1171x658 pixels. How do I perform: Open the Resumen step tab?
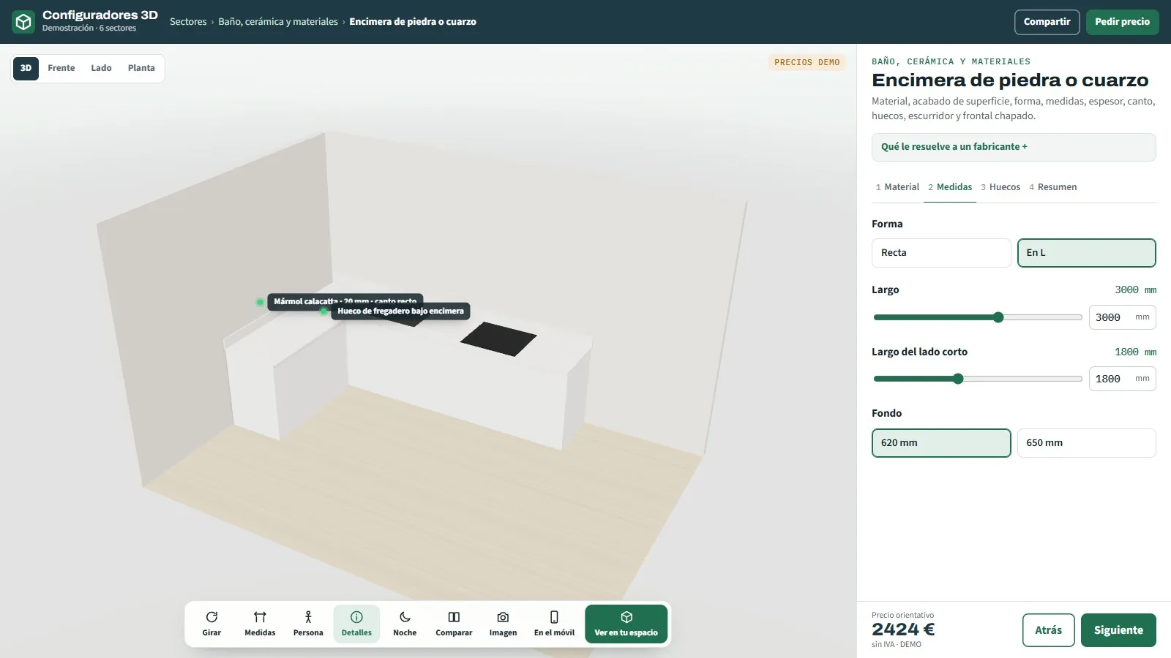pyautogui.click(x=1053, y=187)
